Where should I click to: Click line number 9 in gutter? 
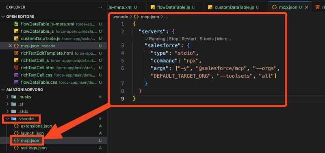(x=123, y=99)
